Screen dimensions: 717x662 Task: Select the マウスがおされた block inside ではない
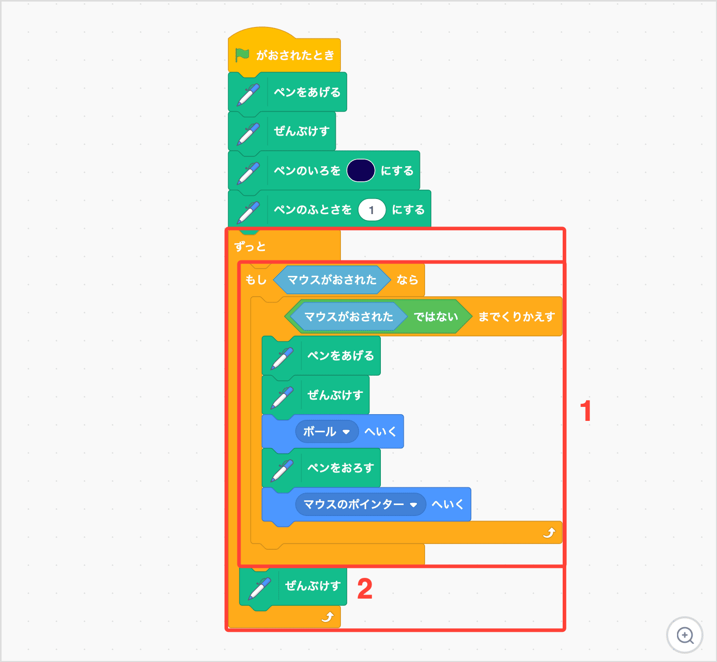(x=348, y=316)
